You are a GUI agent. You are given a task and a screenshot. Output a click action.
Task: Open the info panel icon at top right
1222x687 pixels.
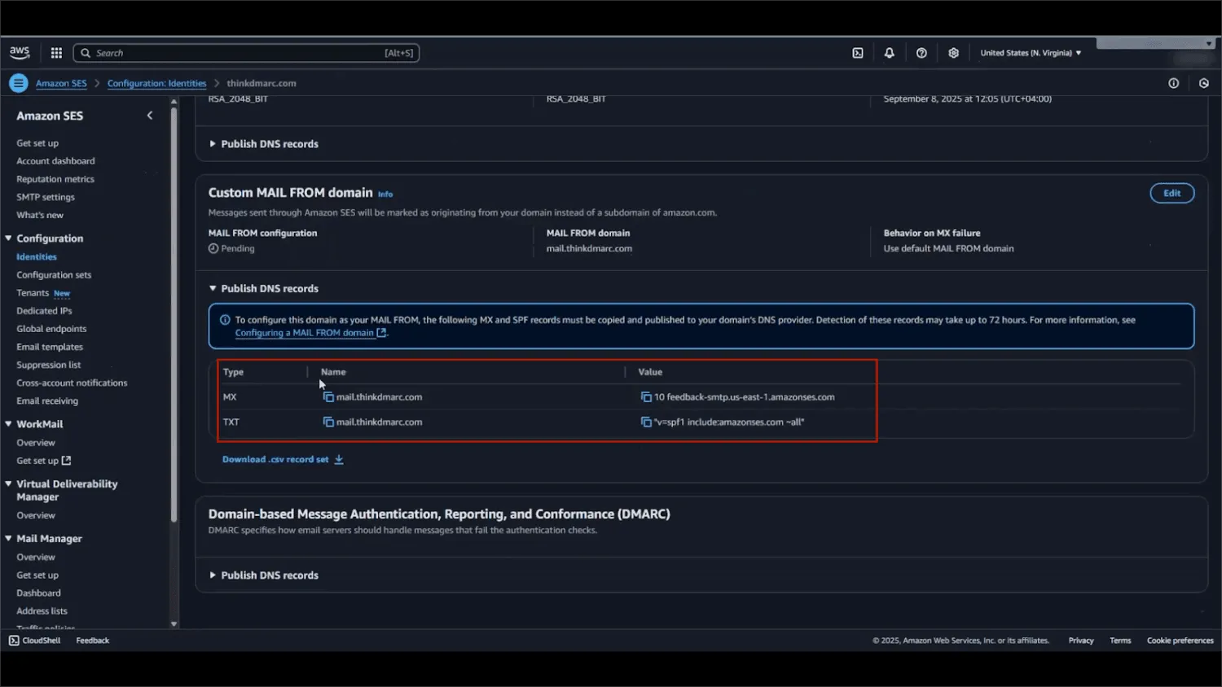(x=1174, y=83)
